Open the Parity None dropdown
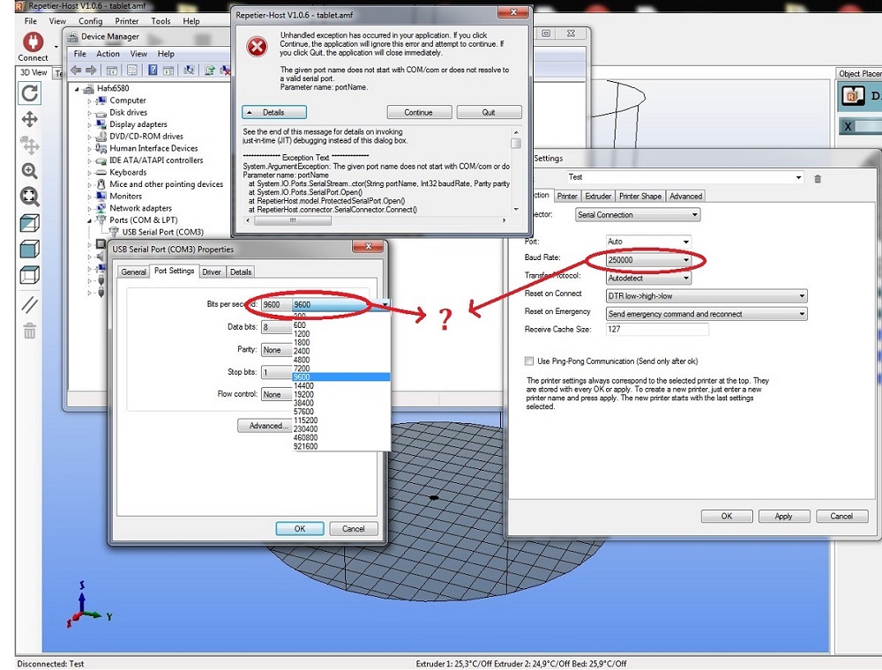The height and width of the screenshot is (670, 882). 277,350
